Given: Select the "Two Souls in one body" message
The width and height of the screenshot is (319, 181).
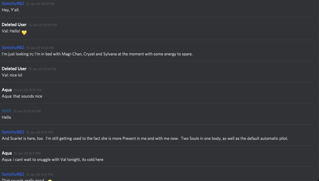Looking at the screenshot, I should [145, 138].
